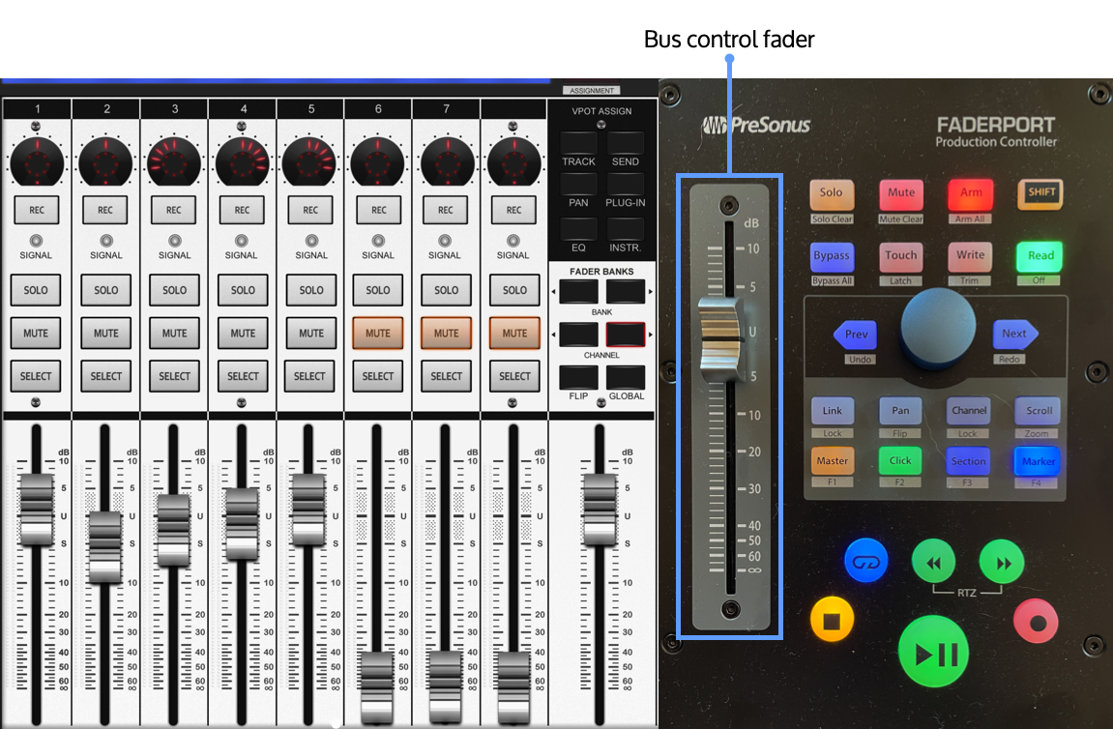Click the green Read automation button
This screenshot has height=729, width=1113.
pyautogui.click(x=1040, y=256)
